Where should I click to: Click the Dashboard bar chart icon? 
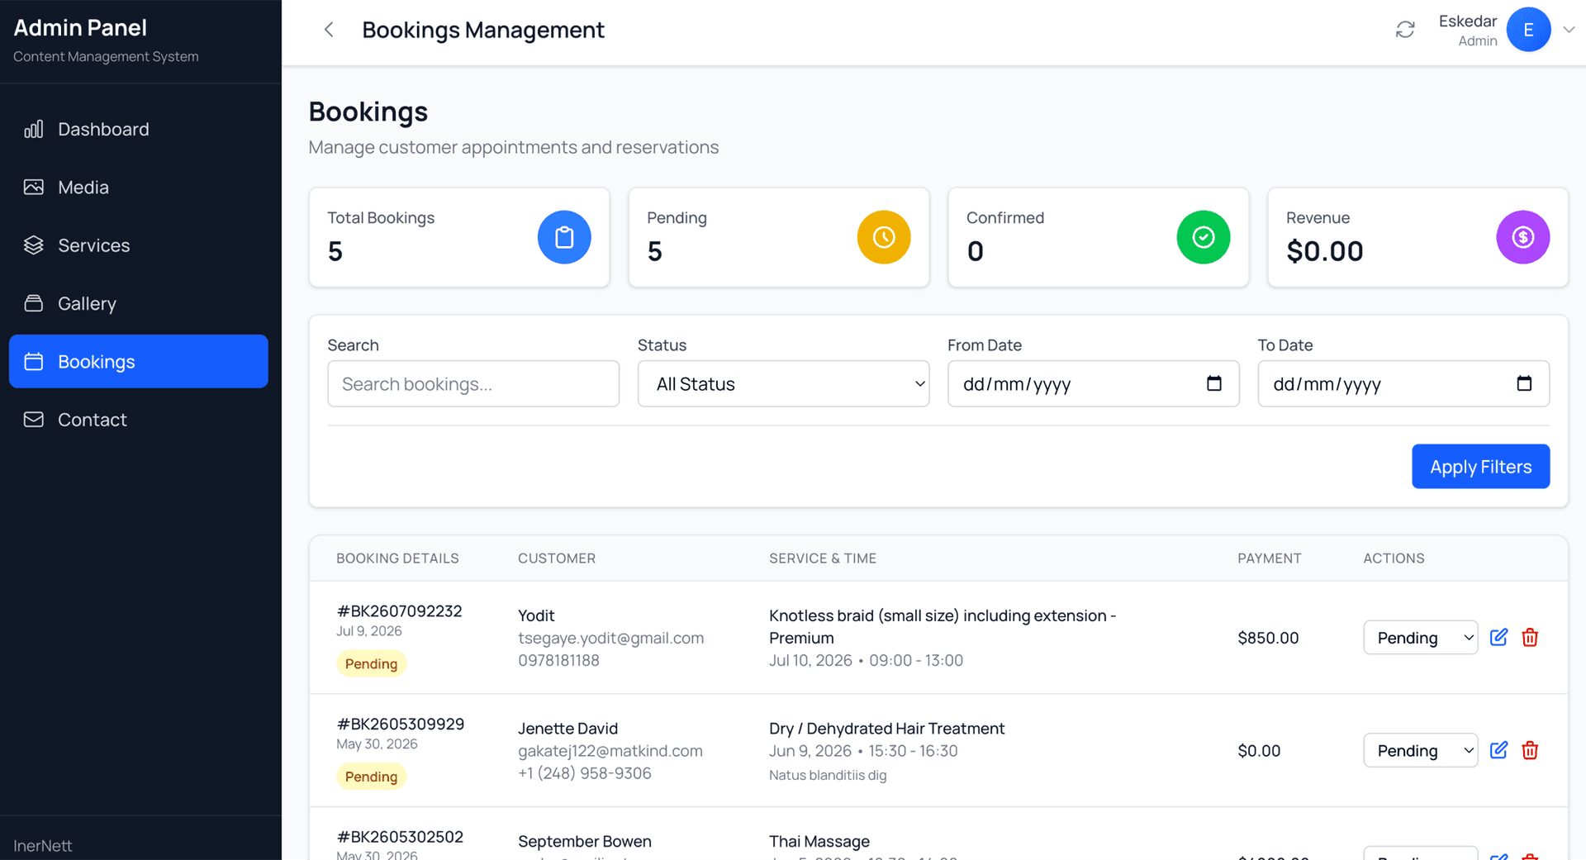point(34,129)
